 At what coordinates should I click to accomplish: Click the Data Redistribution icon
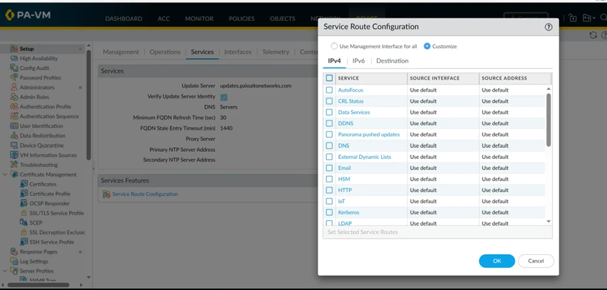point(14,136)
